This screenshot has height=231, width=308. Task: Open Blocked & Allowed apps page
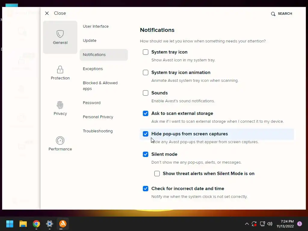[100, 86]
